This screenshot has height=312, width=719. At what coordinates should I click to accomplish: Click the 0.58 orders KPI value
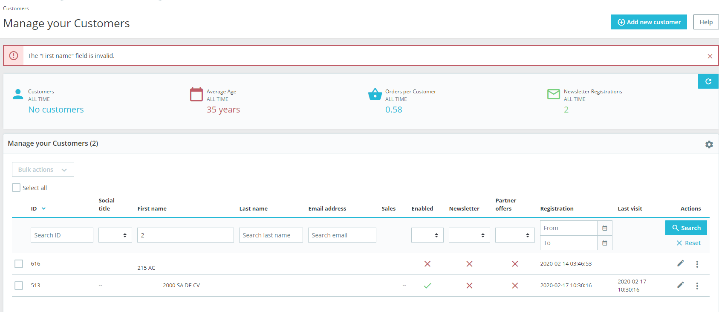[x=394, y=110]
